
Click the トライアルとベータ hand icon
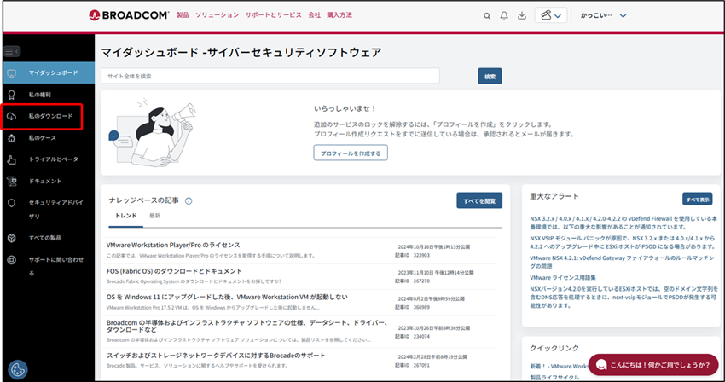12,159
